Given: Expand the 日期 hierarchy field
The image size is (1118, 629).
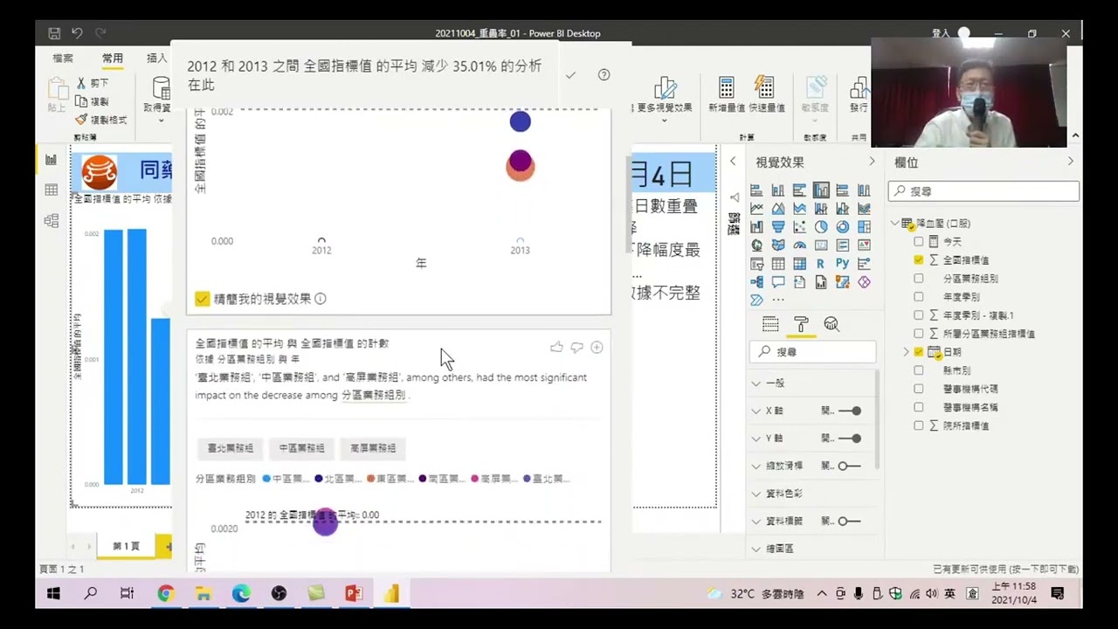Looking at the screenshot, I should click(x=906, y=352).
